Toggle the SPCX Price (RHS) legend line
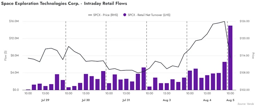Image resolution: width=257 pixels, height=107 pixels. [103, 15]
